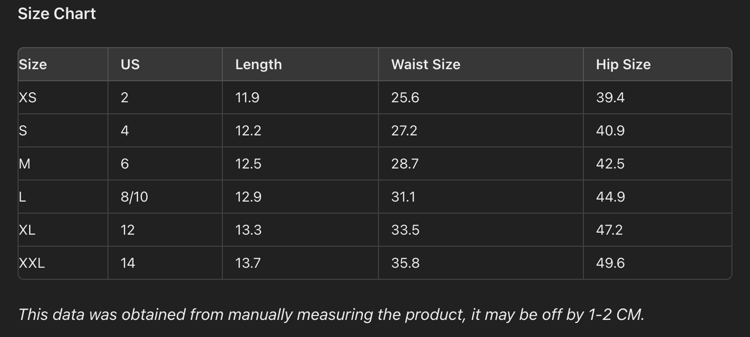Click the 13.3 length cell
This screenshot has height=337, width=750.
point(248,230)
